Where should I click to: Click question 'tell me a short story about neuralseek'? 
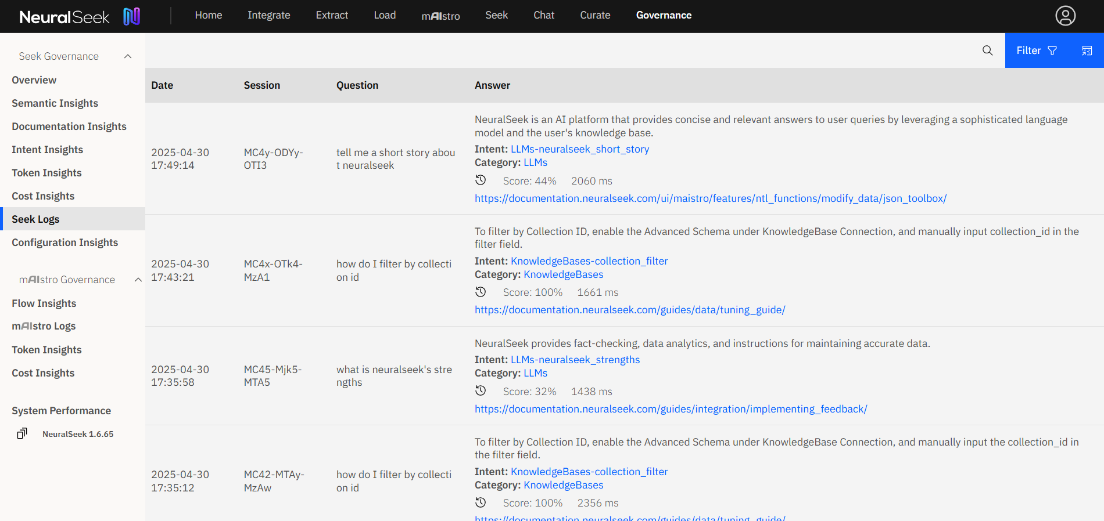pyautogui.click(x=396, y=159)
